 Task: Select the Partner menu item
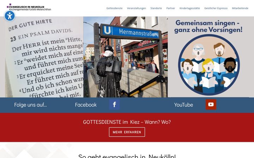coord(171,8)
